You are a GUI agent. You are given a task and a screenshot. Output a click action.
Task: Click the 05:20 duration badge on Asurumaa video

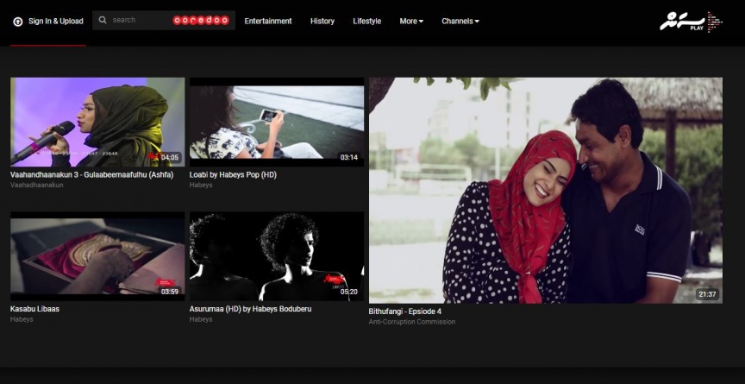(x=348, y=292)
